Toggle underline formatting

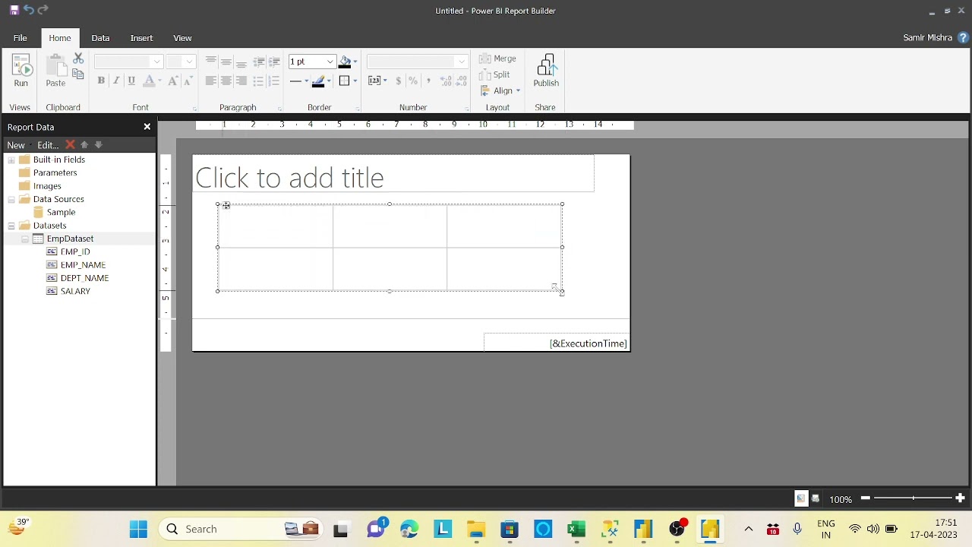pyautogui.click(x=131, y=81)
